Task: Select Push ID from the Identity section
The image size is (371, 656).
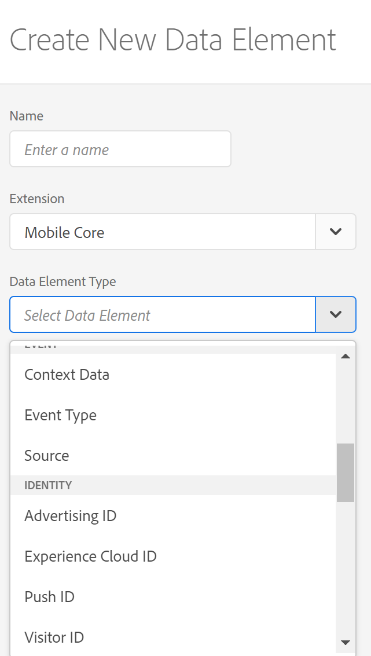Action: (x=49, y=596)
